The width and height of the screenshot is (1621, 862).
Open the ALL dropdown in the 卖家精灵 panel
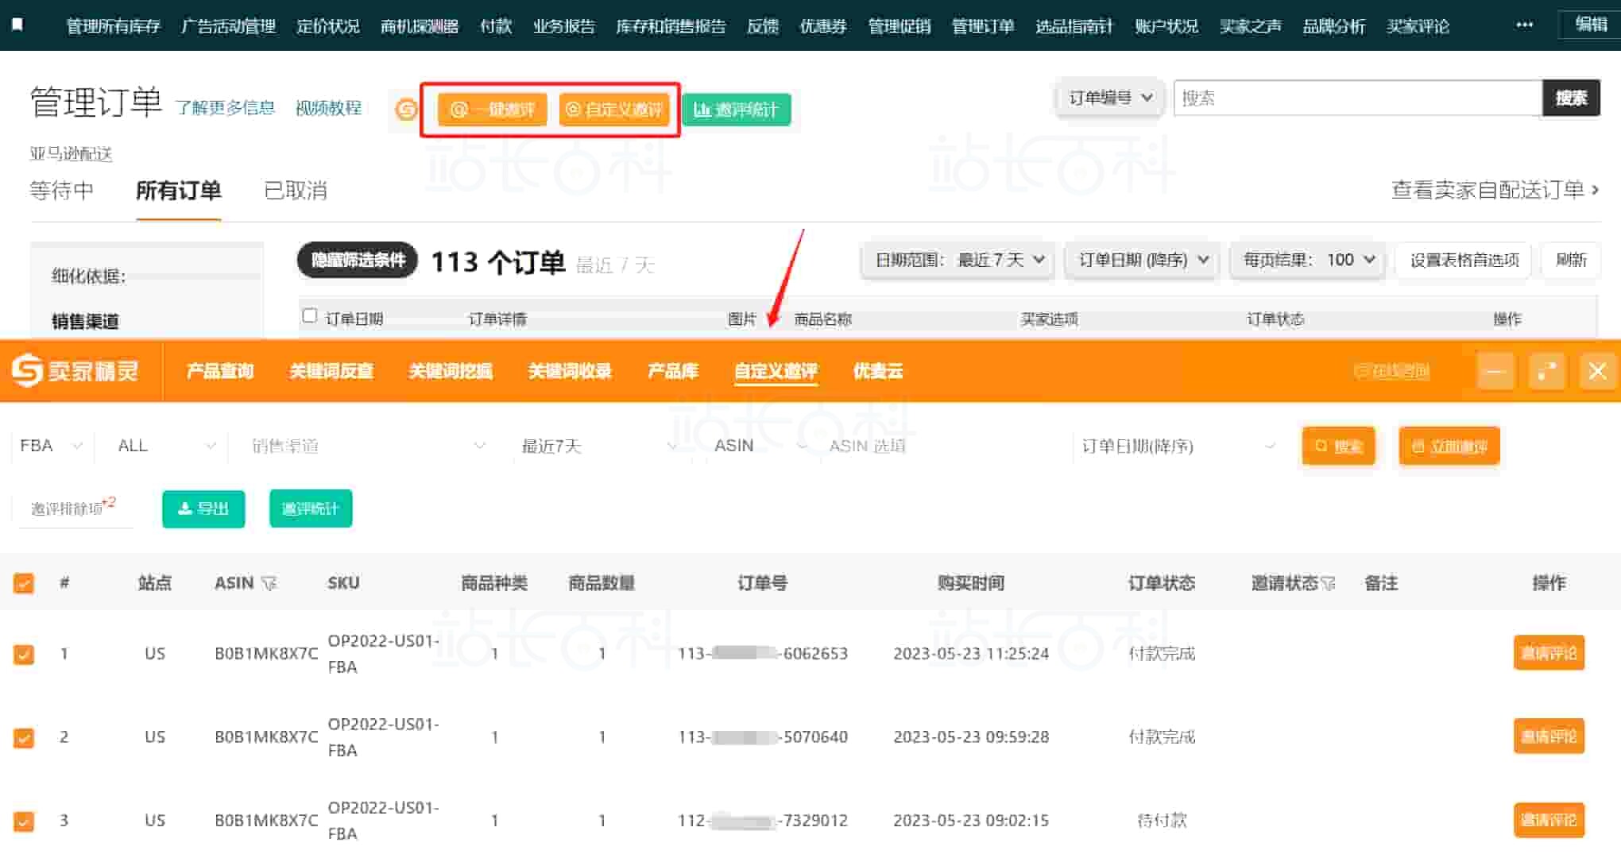(165, 446)
